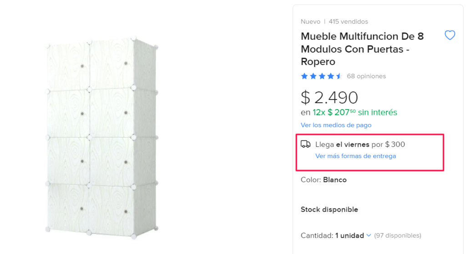Select the "Color: Blanco" label
466x254 pixels.
pos(324,180)
